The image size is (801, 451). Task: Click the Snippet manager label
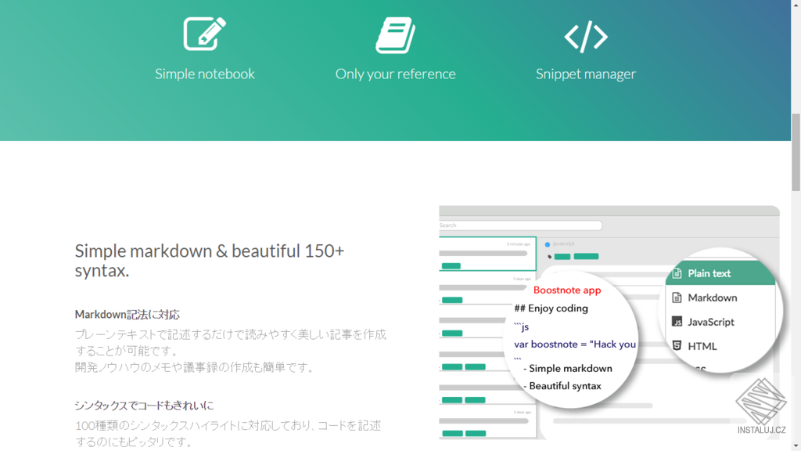tap(586, 74)
